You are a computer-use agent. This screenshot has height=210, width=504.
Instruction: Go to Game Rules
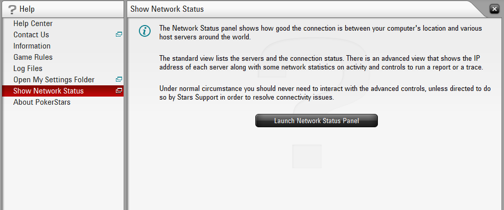63,57
